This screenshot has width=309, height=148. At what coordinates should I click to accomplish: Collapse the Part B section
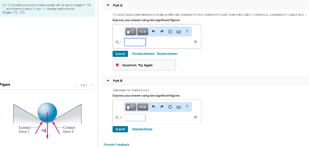point(108,81)
